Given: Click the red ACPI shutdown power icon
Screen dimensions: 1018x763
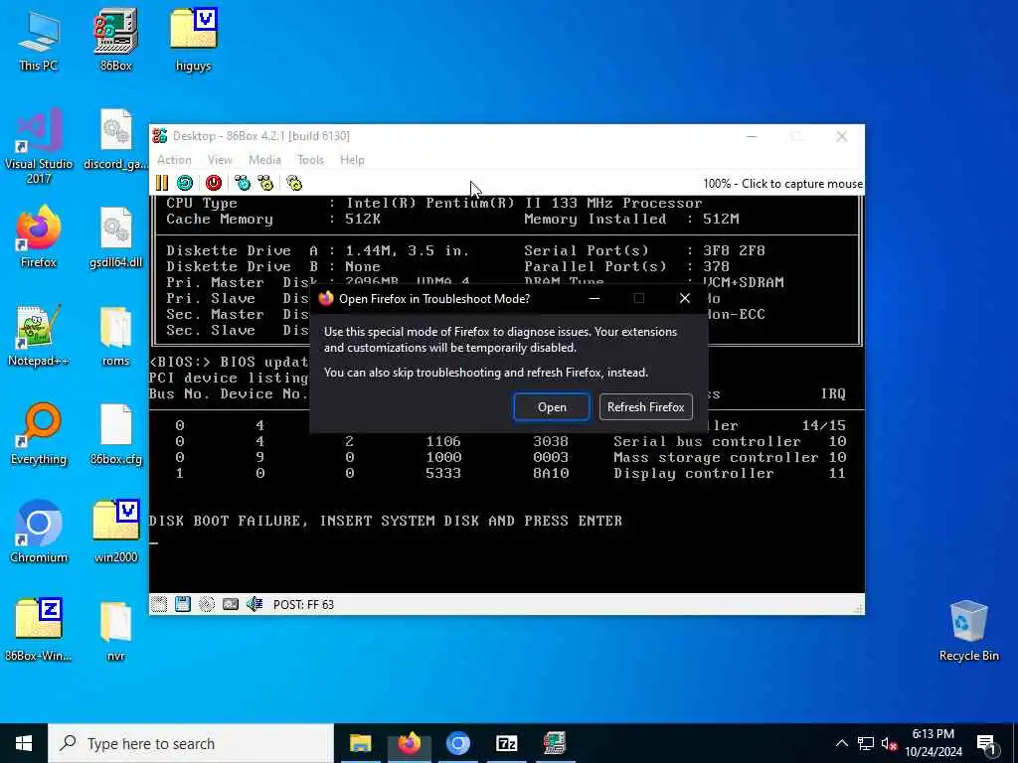Looking at the screenshot, I should [x=214, y=183].
